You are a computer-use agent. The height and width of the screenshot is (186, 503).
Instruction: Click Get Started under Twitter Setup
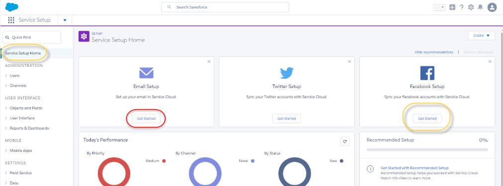[287, 118]
